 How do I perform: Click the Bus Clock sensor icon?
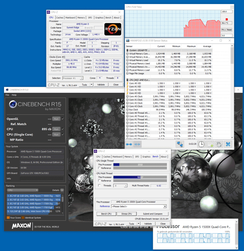[128, 109]
